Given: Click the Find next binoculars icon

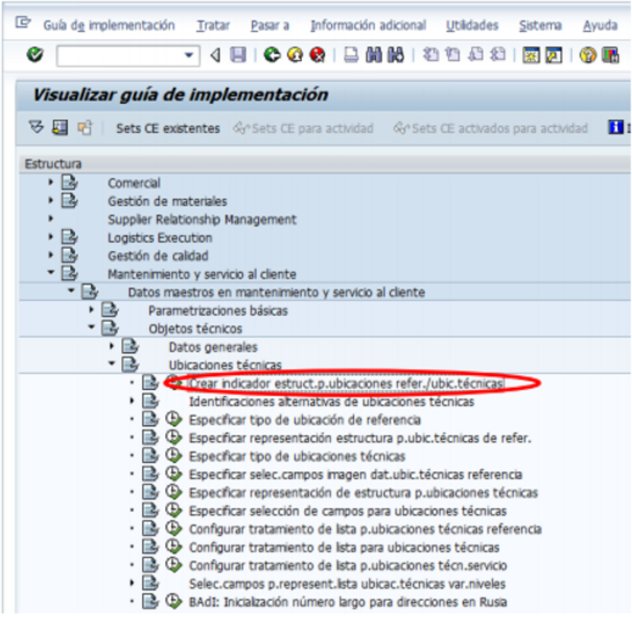Looking at the screenshot, I should 396,55.
